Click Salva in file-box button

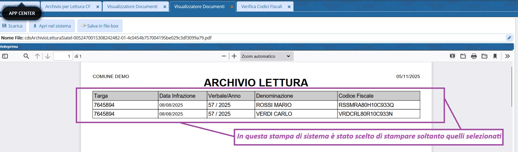pyautogui.click(x=100, y=26)
